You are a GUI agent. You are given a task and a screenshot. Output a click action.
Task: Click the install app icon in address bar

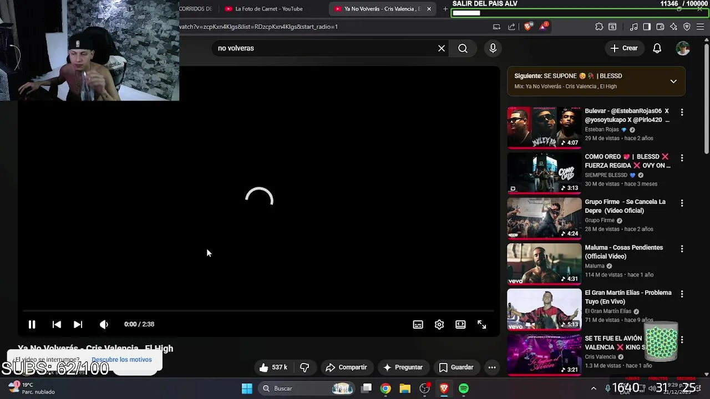click(496, 27)
